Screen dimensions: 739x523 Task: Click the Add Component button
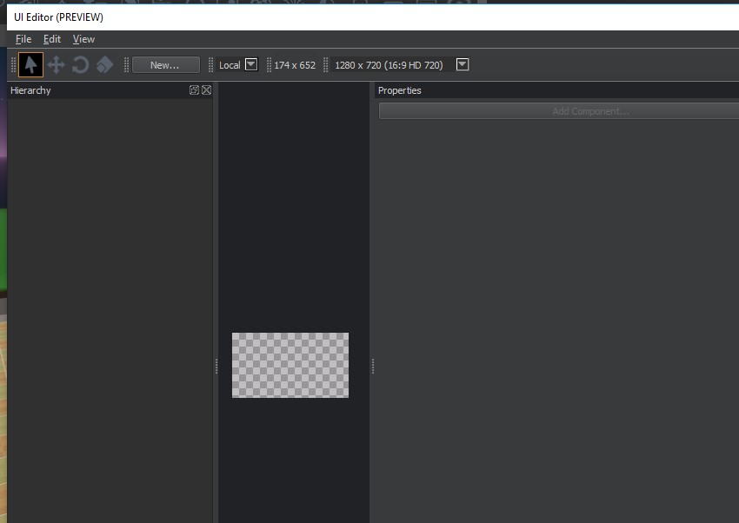coord(589,110)
